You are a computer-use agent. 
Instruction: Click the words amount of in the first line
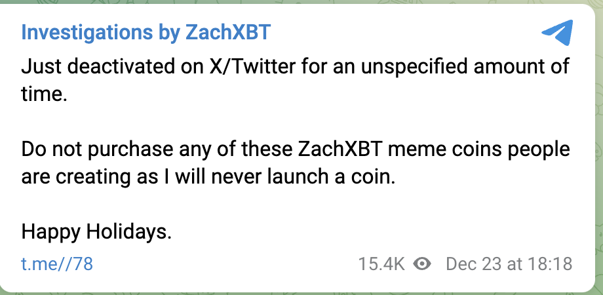click(x=521, y=66)
